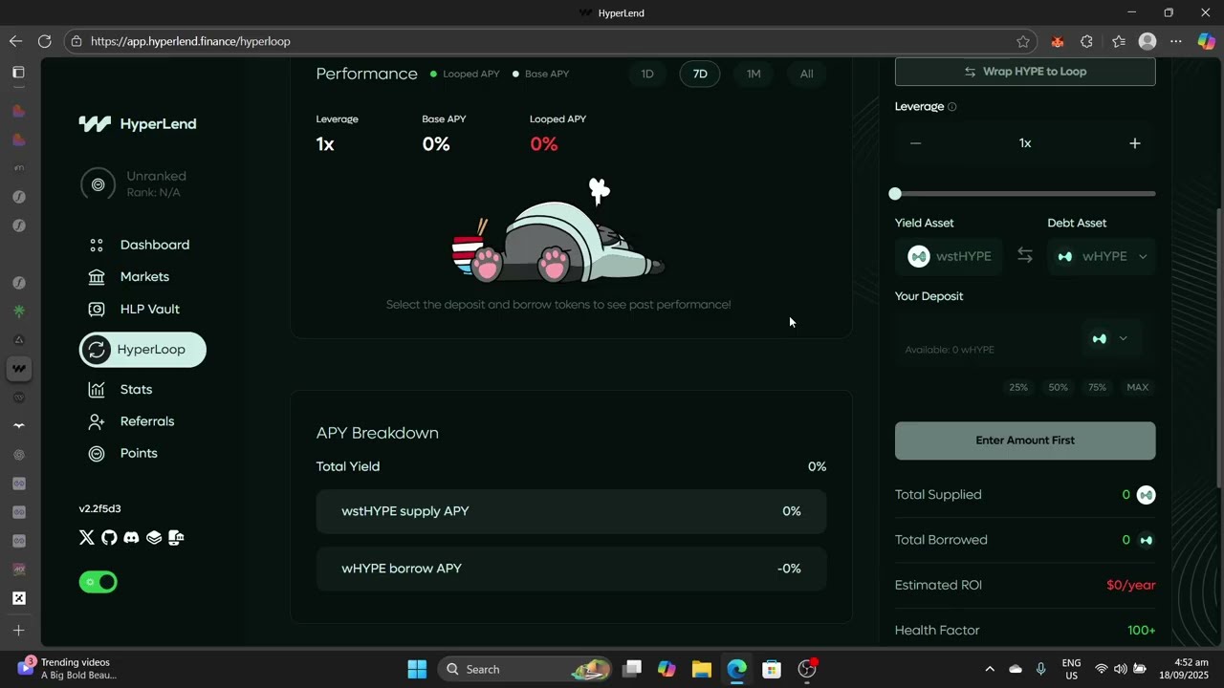The width and height of the screenshot is (1224, 688).
Task: Open the GitHub link icon
Action: 109,537
